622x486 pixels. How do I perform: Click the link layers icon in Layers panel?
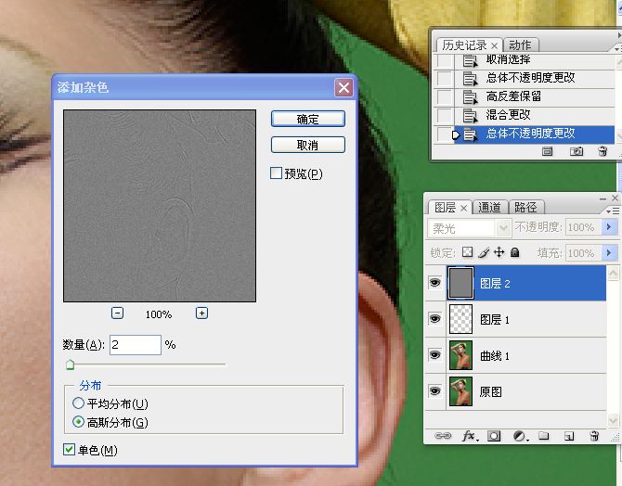443,436
